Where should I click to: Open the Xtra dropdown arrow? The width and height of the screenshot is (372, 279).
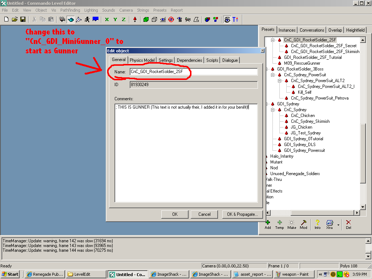click(339, 225)
